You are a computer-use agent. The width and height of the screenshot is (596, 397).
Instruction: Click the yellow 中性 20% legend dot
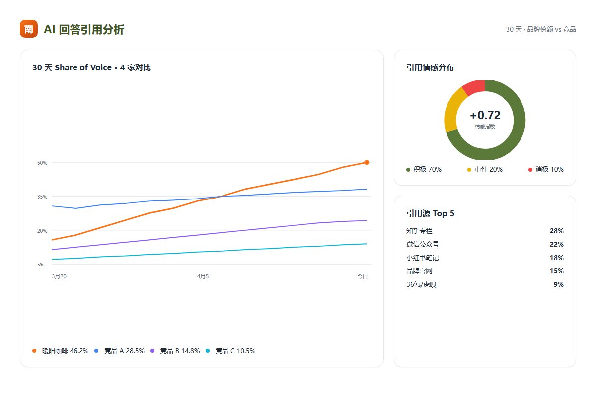point(469,170)
